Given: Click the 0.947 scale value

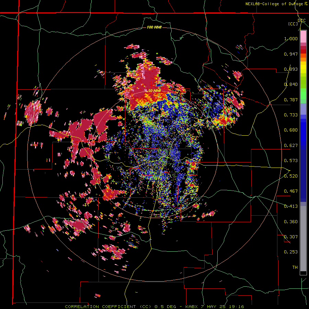Looking at the screenshot, I should pyautogui.click(x=291, y=54).
